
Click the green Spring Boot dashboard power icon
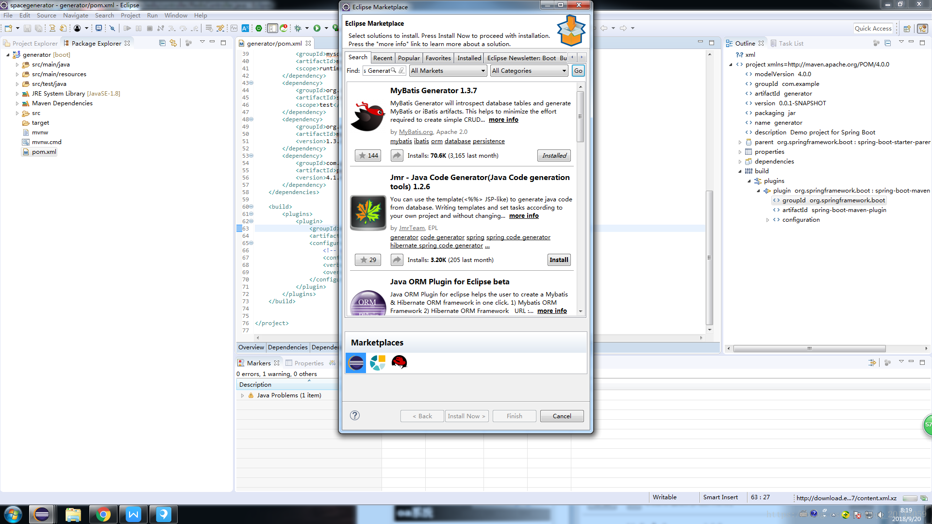tap(259, 28)
